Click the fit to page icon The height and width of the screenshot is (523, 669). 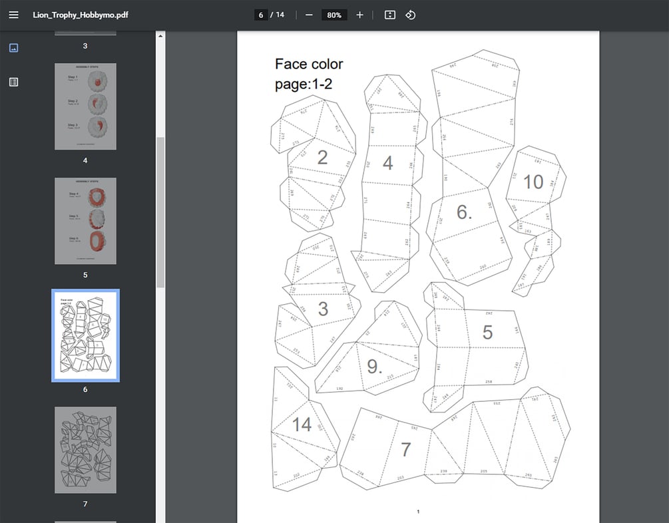390,15
